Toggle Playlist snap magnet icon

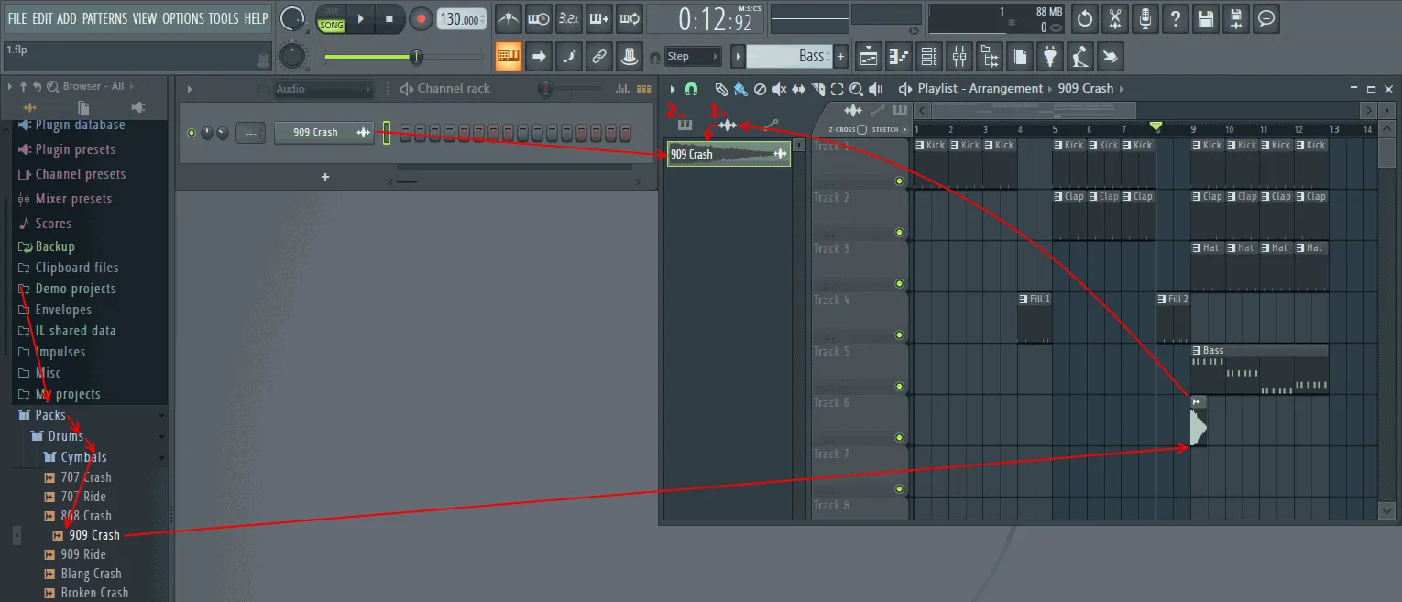692,89
